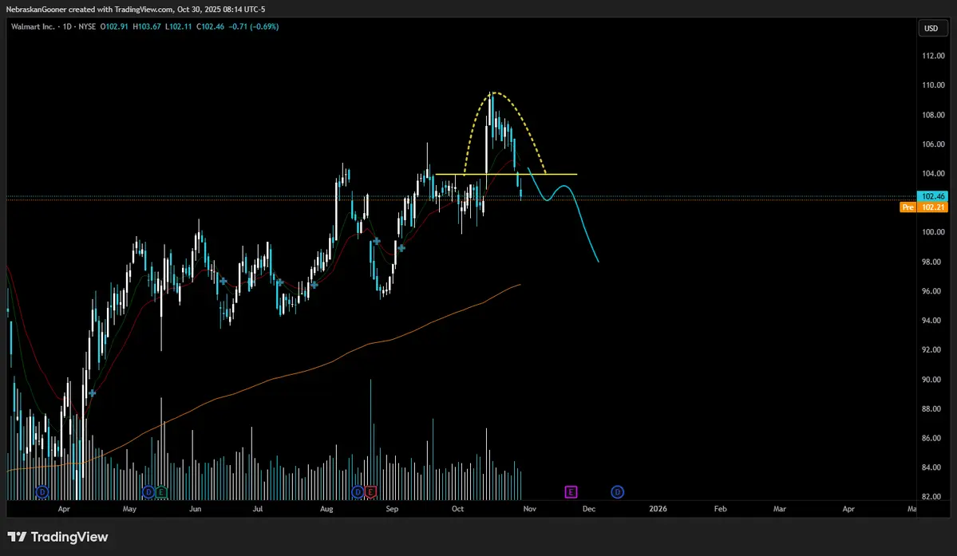This screenshot has height=556, width=957.
Task: Click the 96.00 price axis label
Action: point(933,291)
